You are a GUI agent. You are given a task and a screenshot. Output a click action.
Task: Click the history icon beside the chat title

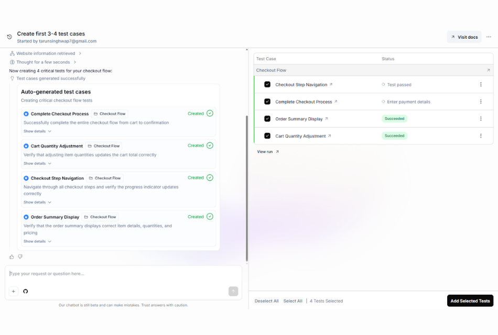click(9, 37)
